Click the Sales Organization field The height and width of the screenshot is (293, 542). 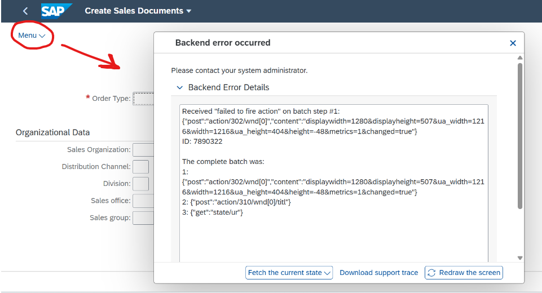pos(143,150)
